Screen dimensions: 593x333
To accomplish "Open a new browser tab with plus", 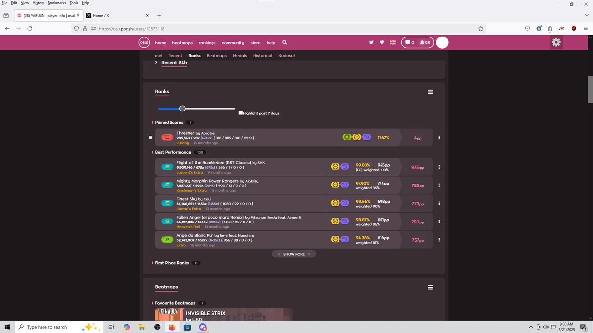I will (x=159, y=16).
